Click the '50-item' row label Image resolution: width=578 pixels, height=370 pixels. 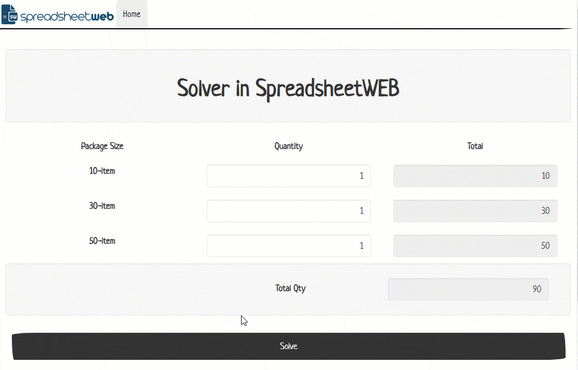(x=102, y=241)
